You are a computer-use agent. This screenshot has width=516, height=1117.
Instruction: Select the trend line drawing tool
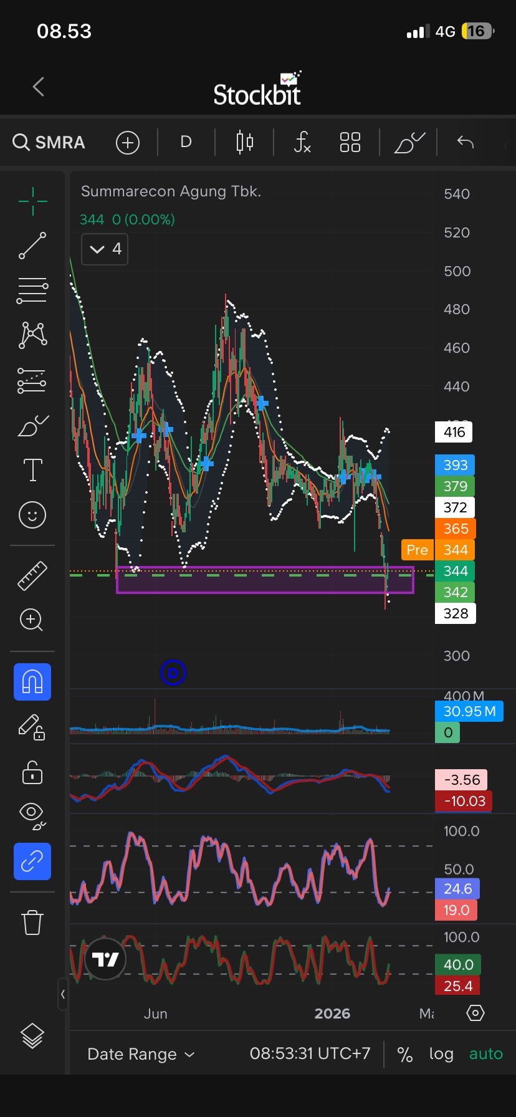pos(32,246)
